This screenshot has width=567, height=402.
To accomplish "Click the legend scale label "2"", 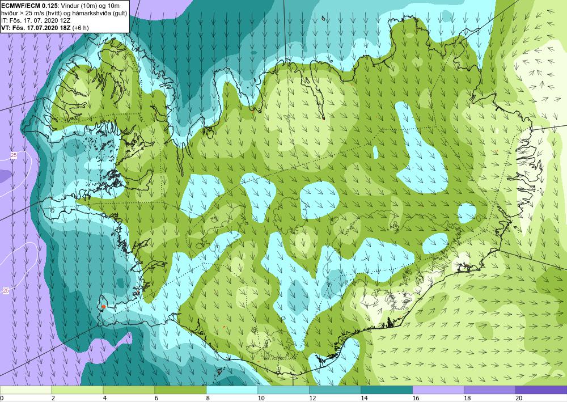I will point(53,399).
